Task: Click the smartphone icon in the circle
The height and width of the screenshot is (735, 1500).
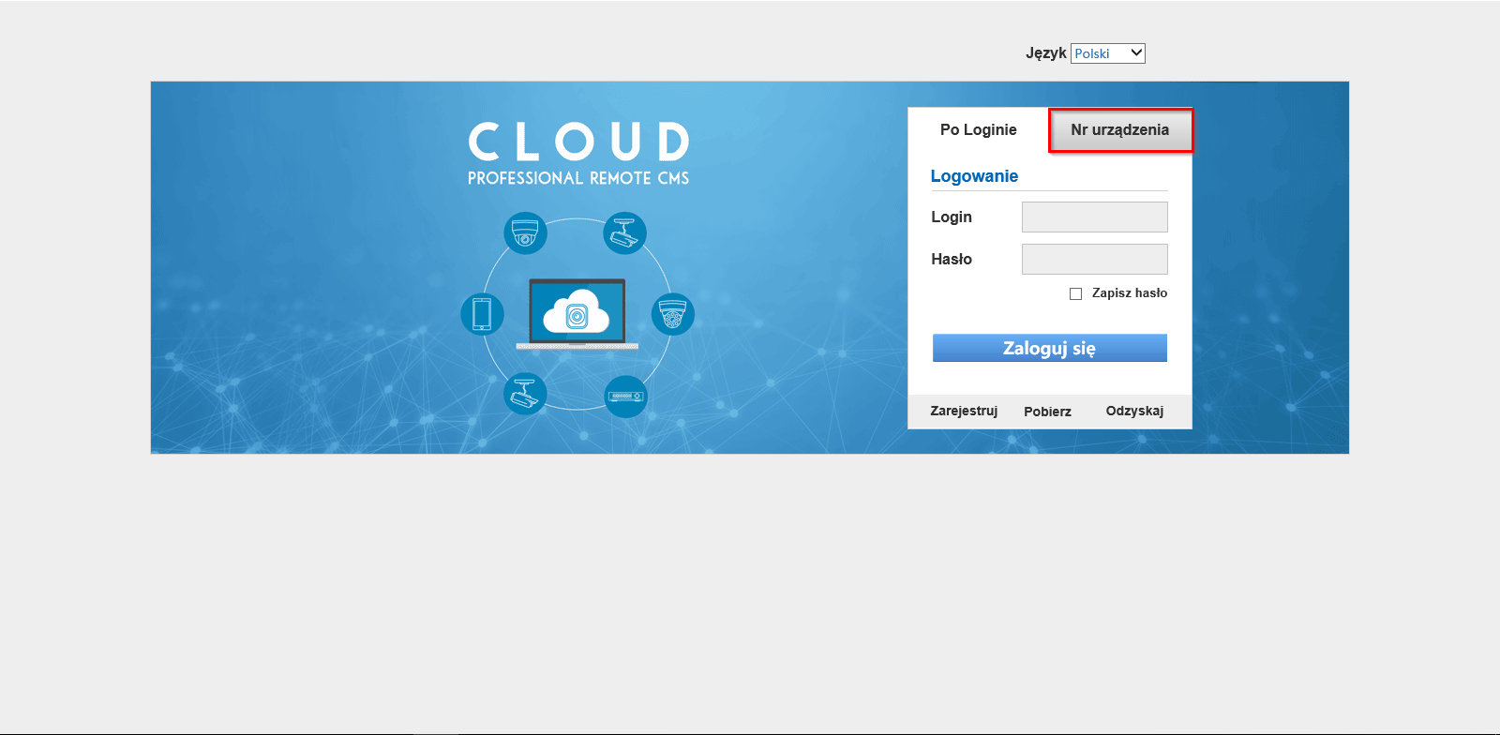Action: point(482,314)
